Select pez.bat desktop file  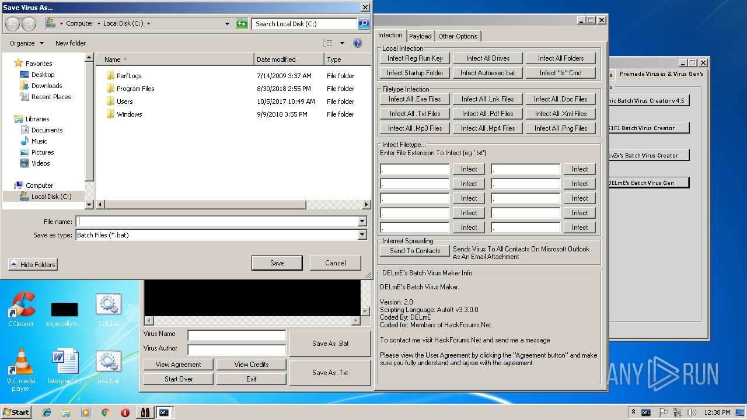click(109, 366)
